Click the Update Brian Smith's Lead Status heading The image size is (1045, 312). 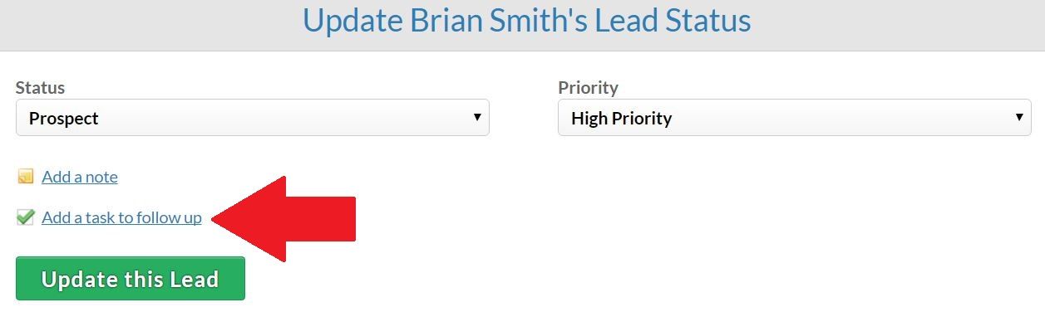coord(526,20)
